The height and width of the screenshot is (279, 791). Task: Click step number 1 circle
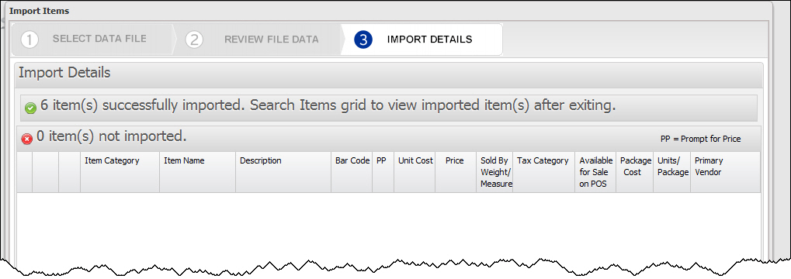pos(29,40)
